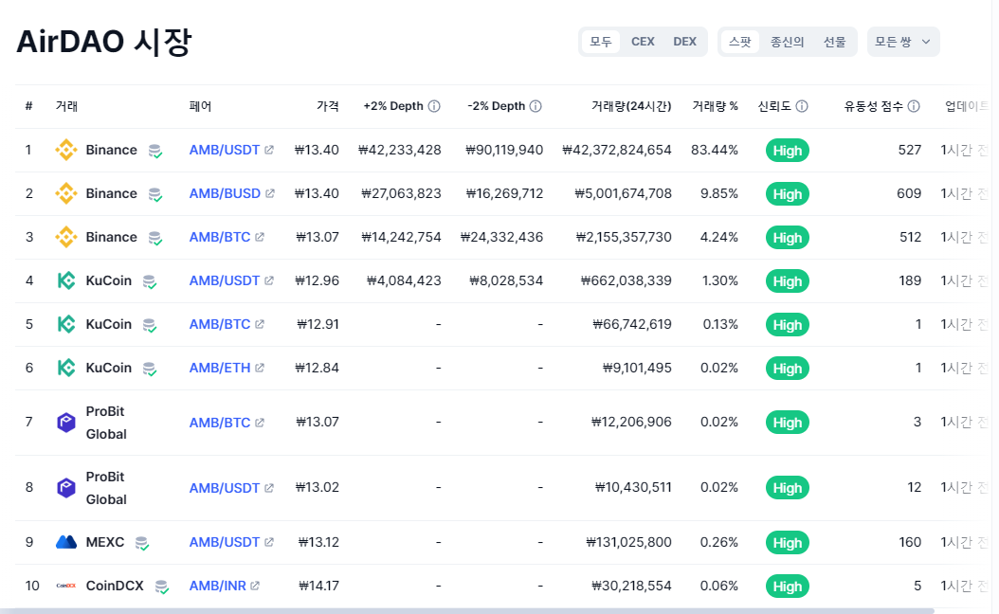This screenshot has width=999, height=614.
Task: Click KuCoin logo in AMB/ETH row
Action: [x=66, y=369]
